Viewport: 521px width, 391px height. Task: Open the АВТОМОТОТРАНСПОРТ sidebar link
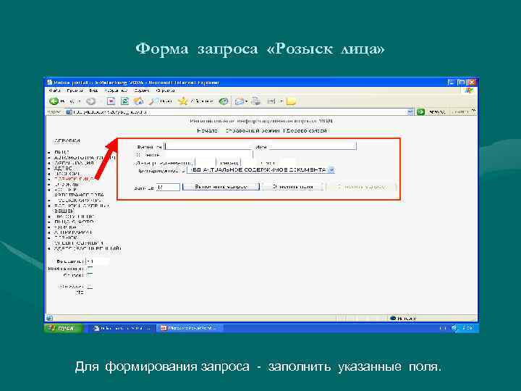point(85,158)
